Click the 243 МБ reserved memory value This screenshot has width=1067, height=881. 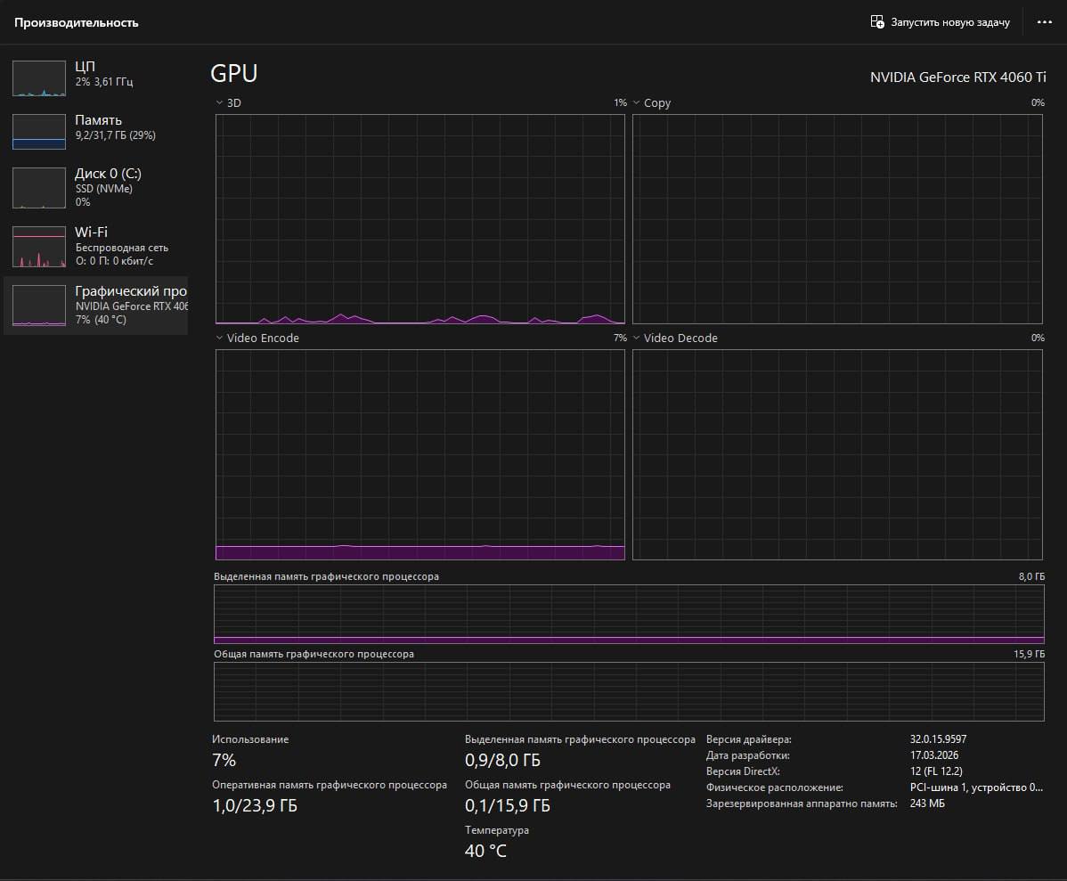click(x=927, y=804)
